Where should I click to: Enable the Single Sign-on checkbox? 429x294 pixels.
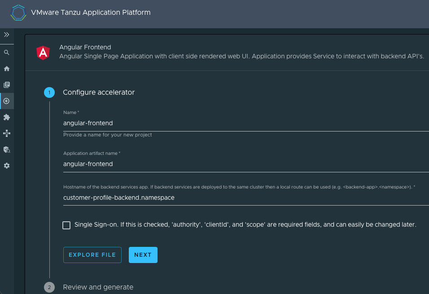66,225
